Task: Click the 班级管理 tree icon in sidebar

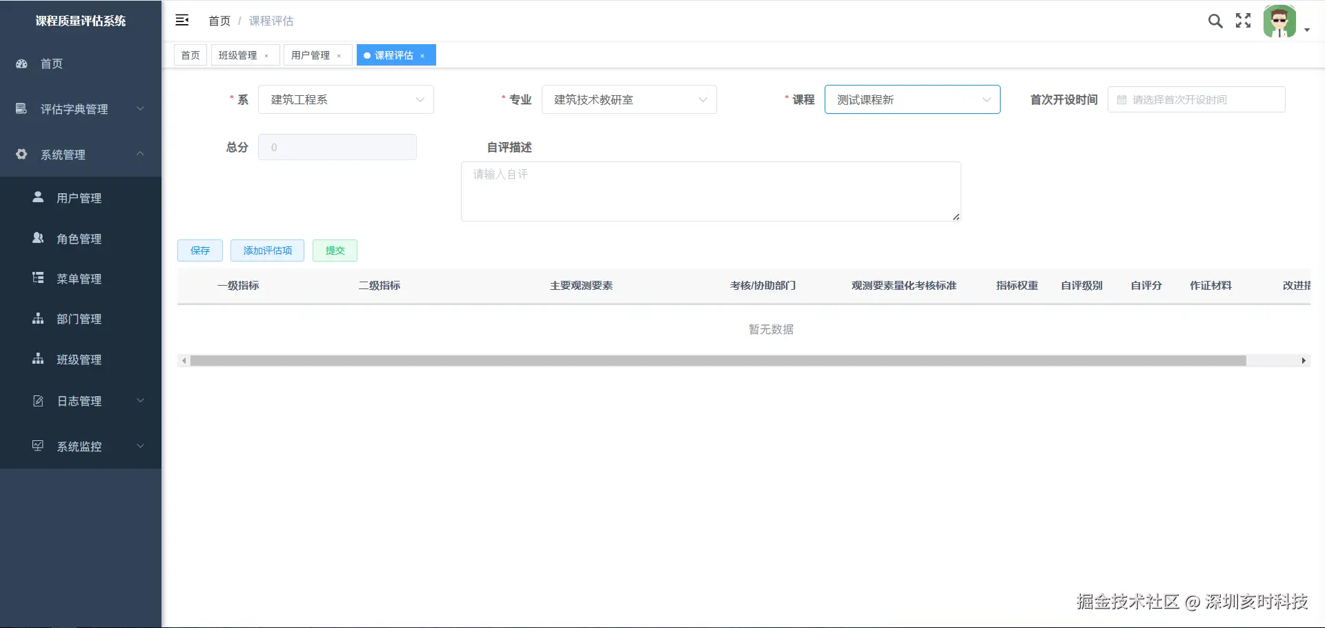Action: coord(38,359)
